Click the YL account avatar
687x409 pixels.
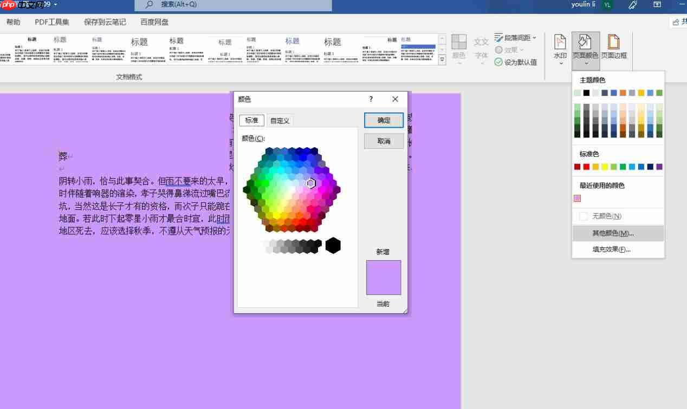tap(607, 4)
